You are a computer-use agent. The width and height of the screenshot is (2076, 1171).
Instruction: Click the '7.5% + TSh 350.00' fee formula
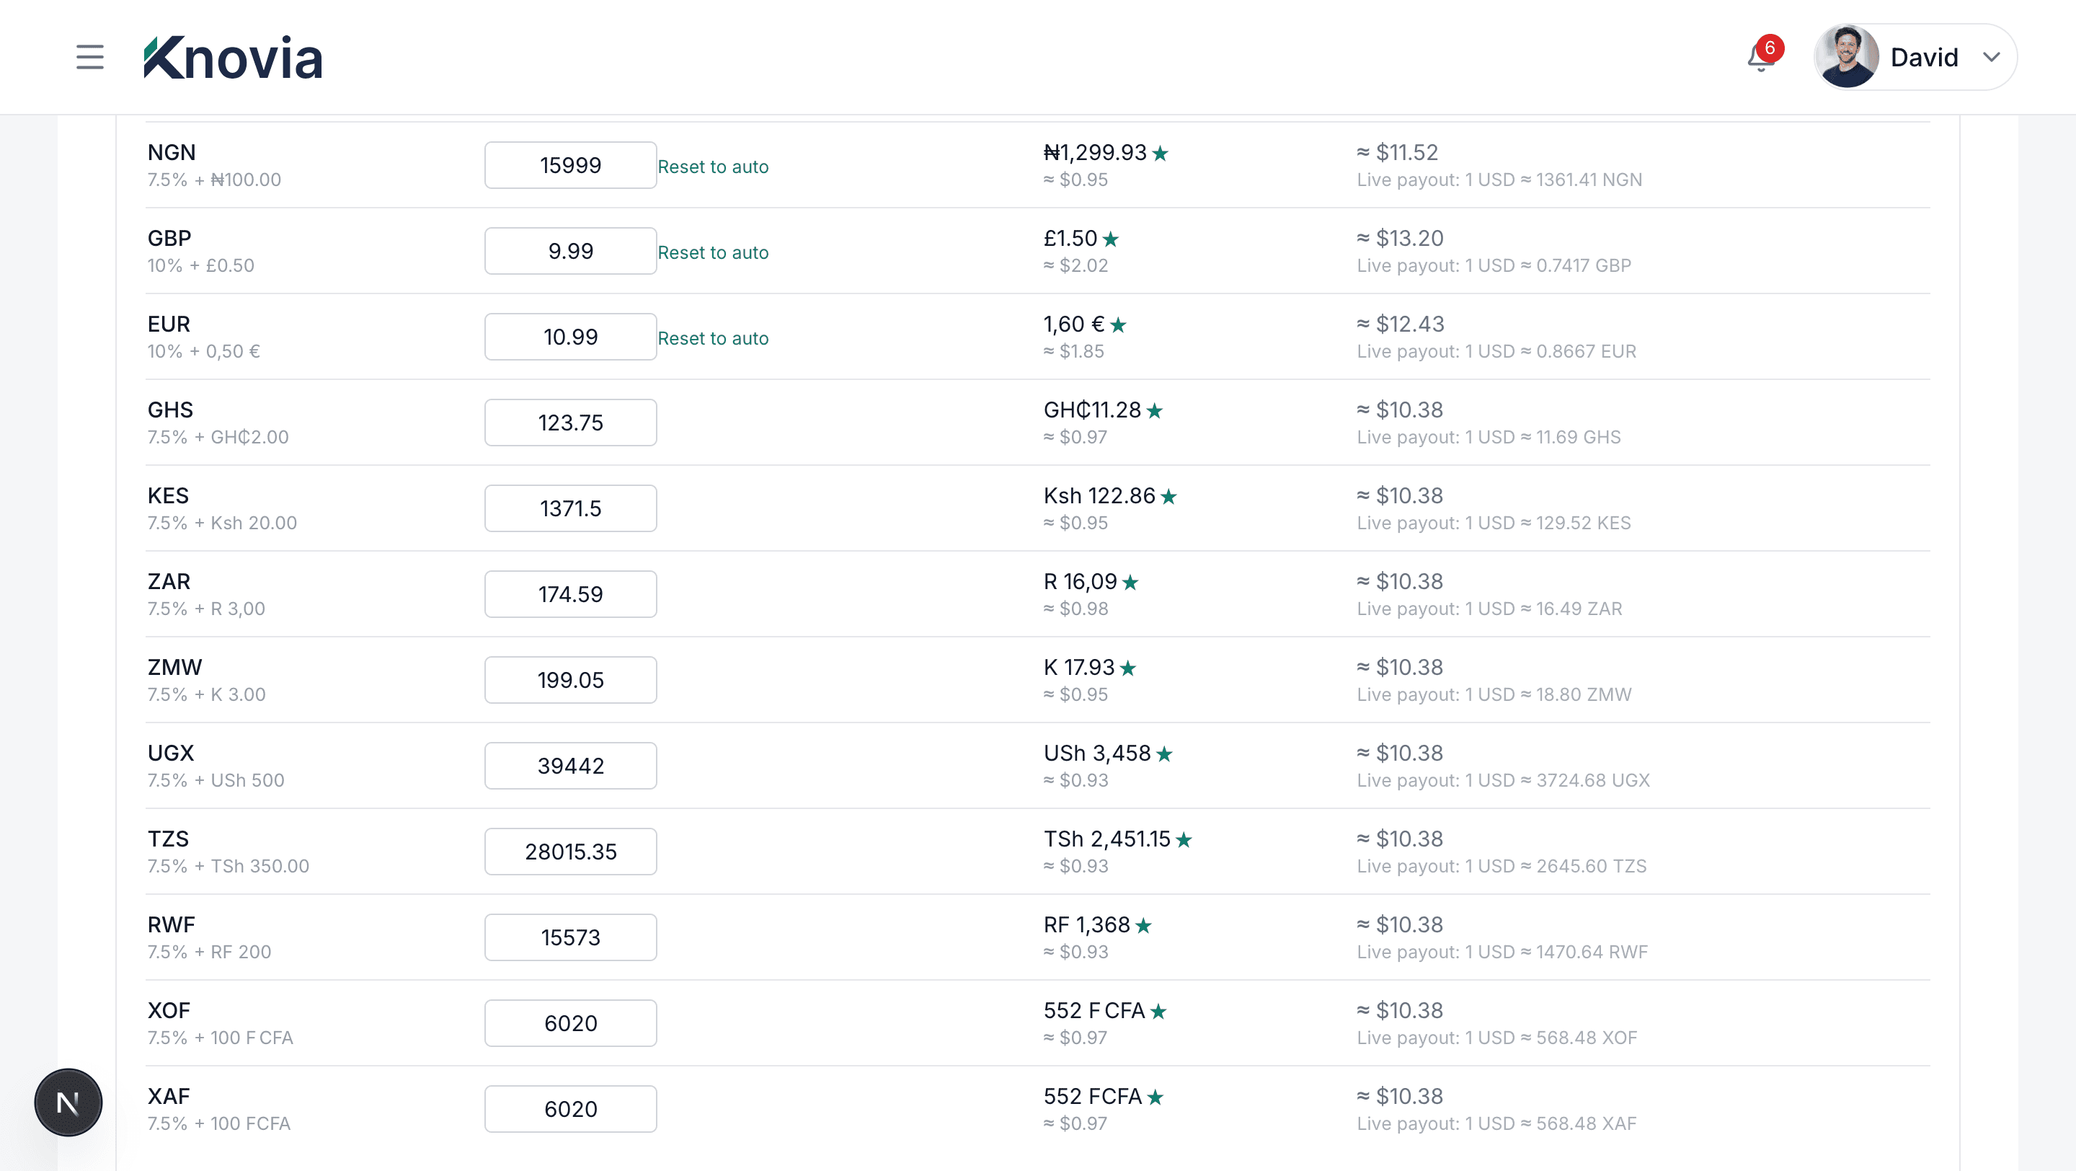[x=228, y=867]
